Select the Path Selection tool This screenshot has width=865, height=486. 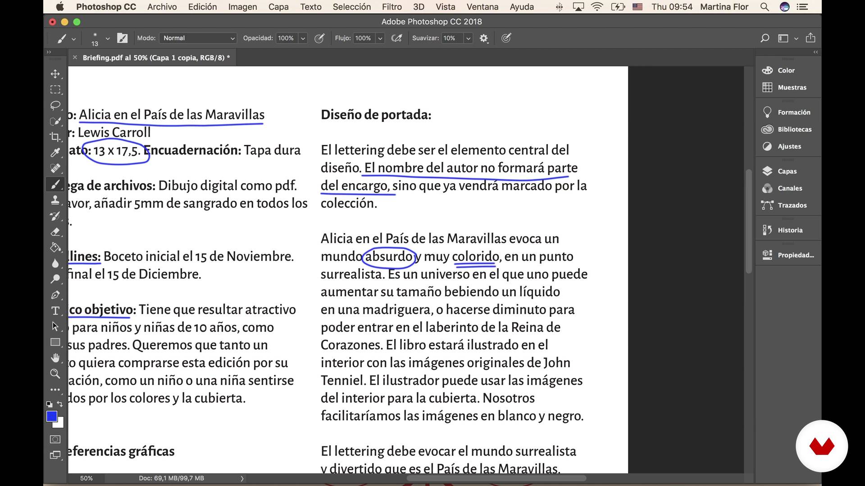[x=55, y=326]
